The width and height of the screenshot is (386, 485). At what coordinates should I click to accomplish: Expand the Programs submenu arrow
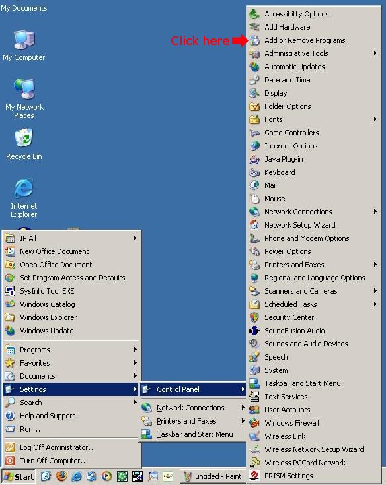point(135,350)
